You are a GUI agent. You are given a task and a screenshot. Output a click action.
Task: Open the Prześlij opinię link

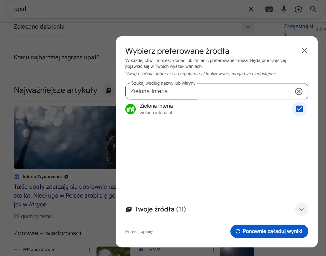pyautogui.click(x=139, y=232)
